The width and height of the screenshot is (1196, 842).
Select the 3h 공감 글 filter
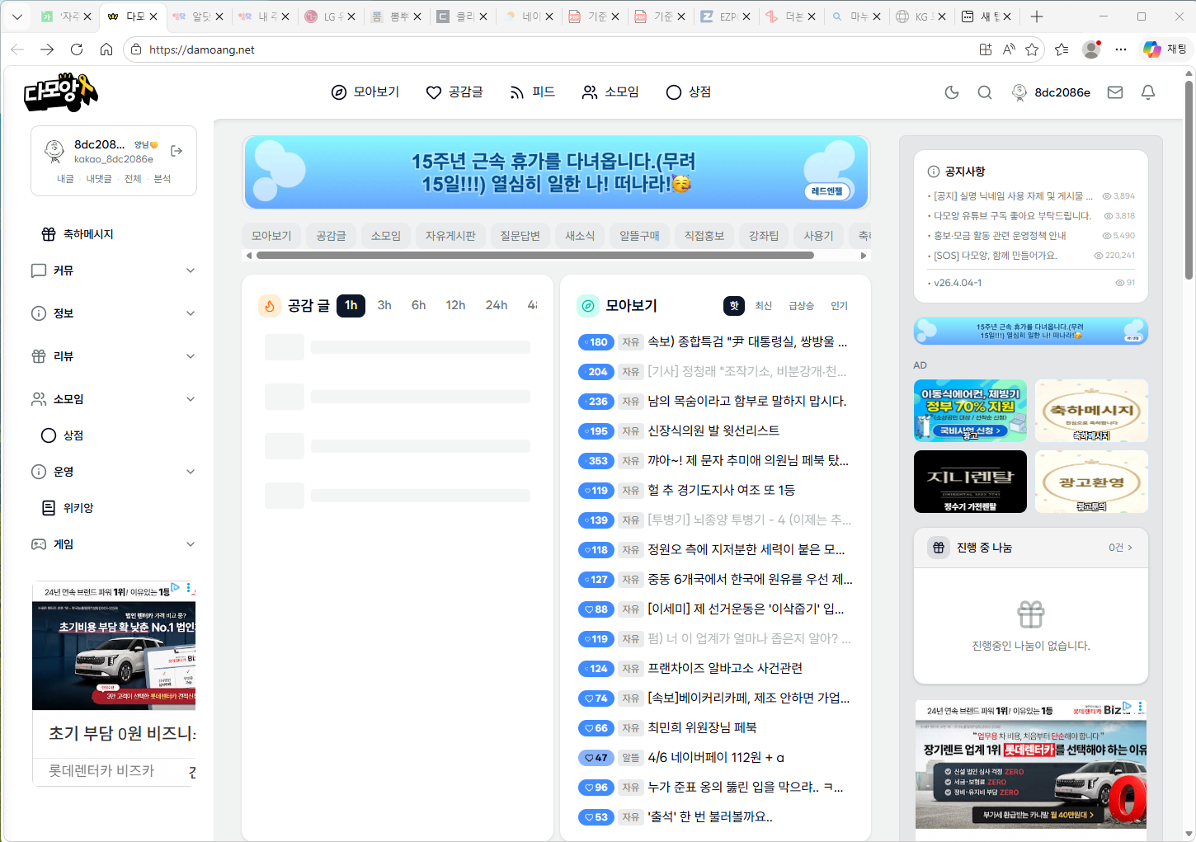(384, 305)
